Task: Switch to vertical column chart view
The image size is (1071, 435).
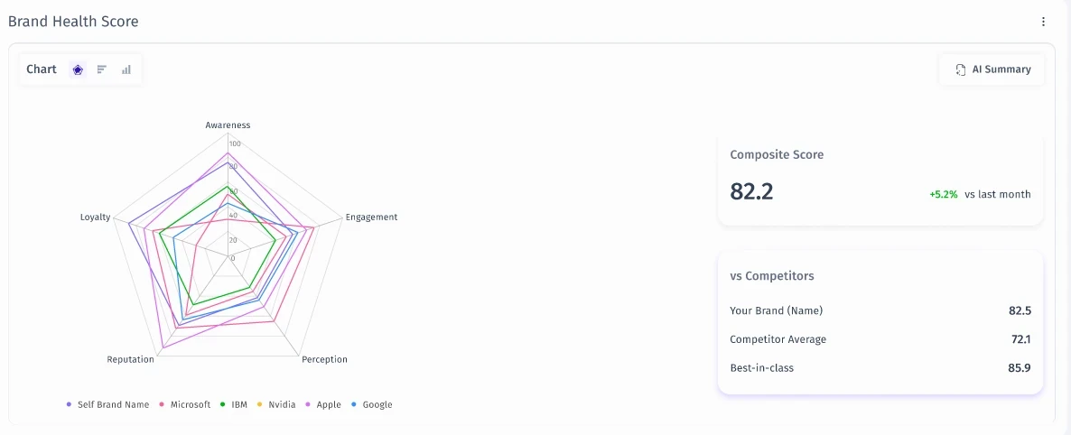Action: coord(126,69)
